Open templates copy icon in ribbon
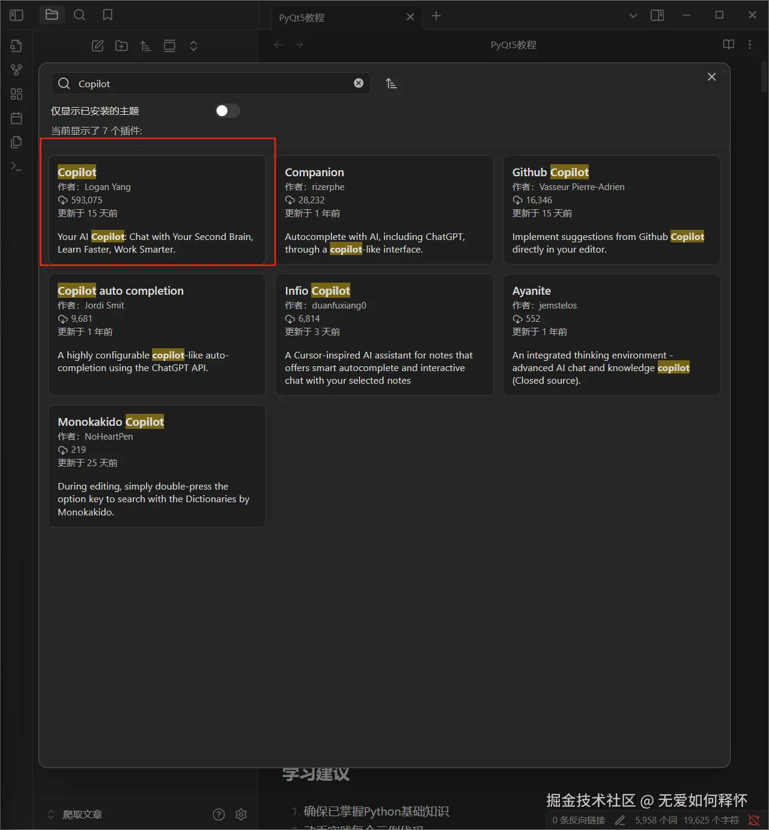769x830 pixels. 16,142
